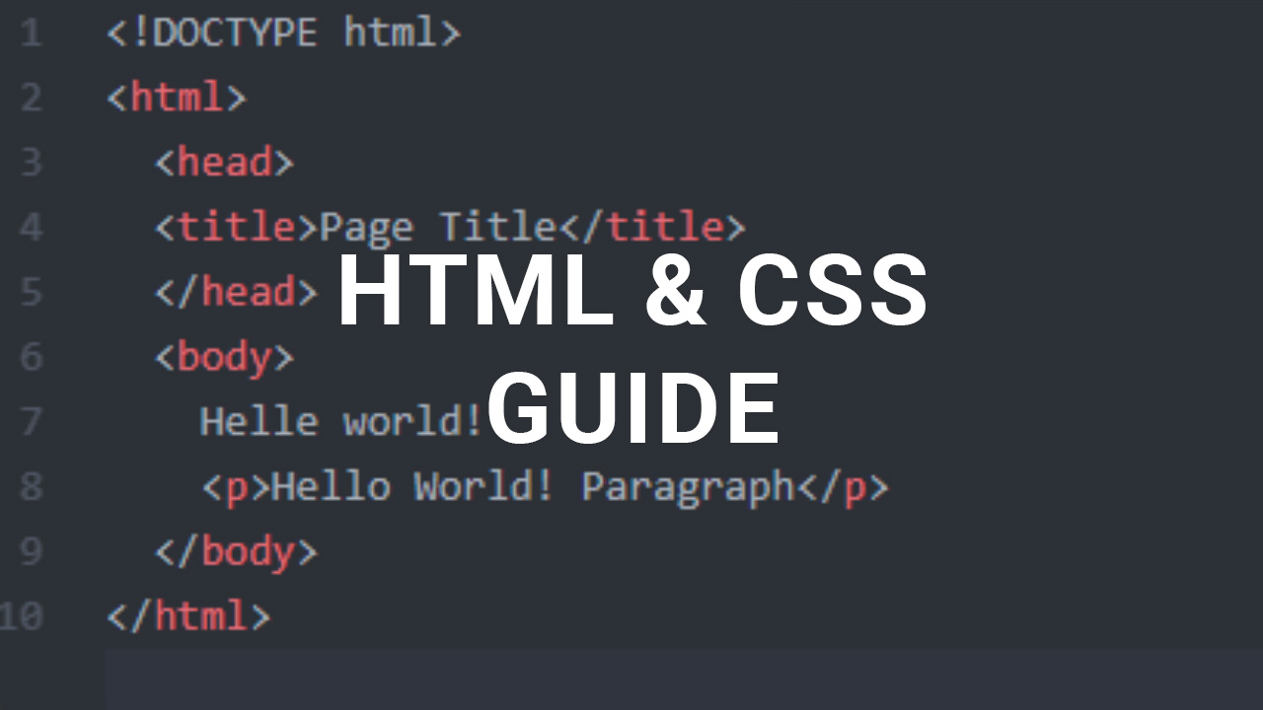Click the closing </title> tag
Image resolution: width=1263 pixels, height=710 pixels.
pyautogui.click(x=654, y=227)
